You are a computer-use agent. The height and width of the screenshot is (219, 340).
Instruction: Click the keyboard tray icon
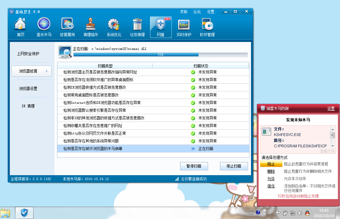251,213
